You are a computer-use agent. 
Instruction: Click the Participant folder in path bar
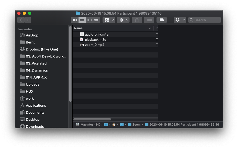click(x=182, y=125)
